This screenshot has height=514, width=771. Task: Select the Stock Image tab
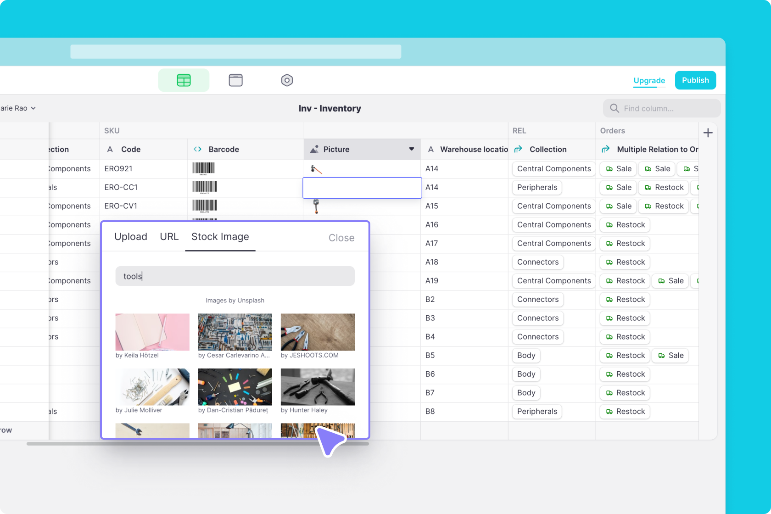point(220,237)
